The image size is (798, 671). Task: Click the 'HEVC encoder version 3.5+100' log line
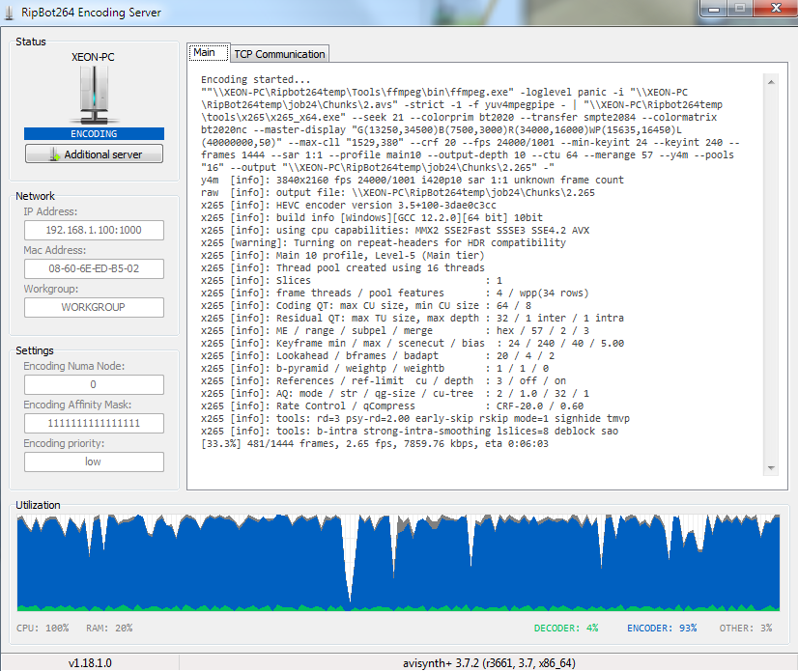(349, 205)
